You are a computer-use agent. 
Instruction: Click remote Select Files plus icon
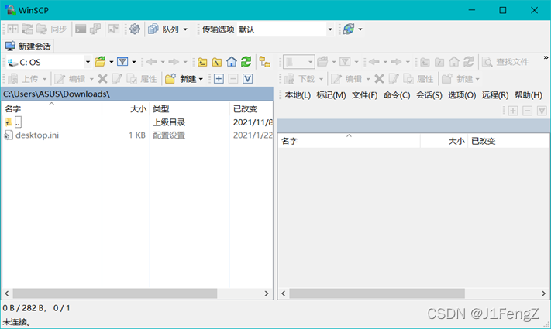[x=513, y=111]
